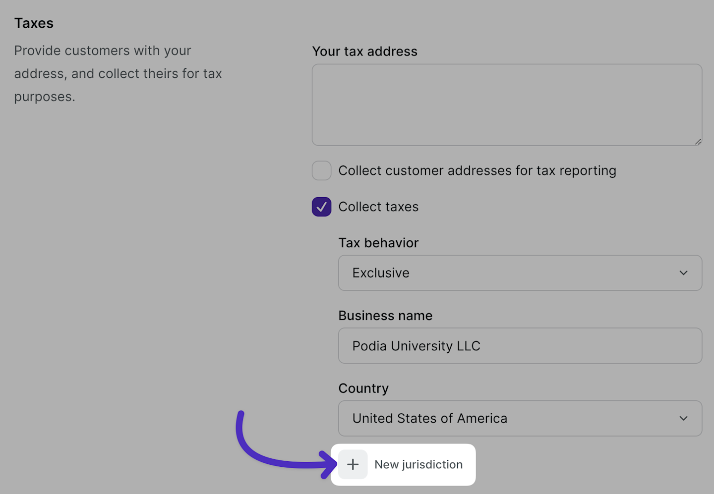714x494 pixels.
Task: Click the 'Your tax address' field label
Action: (x=364, y=52)
